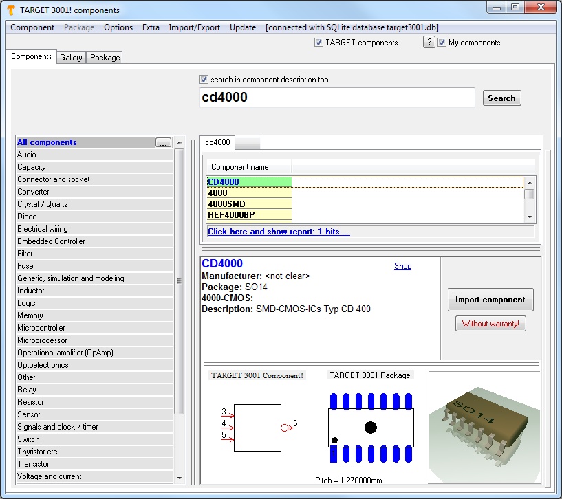Click the component schematic symbol preview
The width and height of the screenshot is (562, 499).
click(257, 428)
